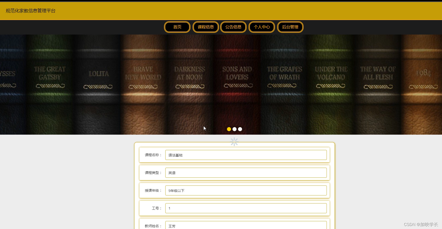
Task: Click the 课程名称 field with 语法基础
Action: click(246, 155)
